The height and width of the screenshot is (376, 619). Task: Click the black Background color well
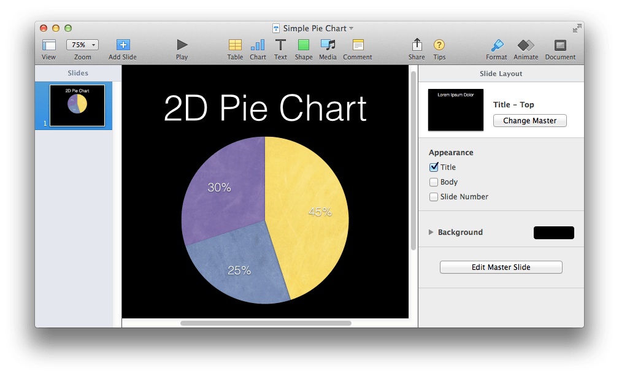coord(553,232)
